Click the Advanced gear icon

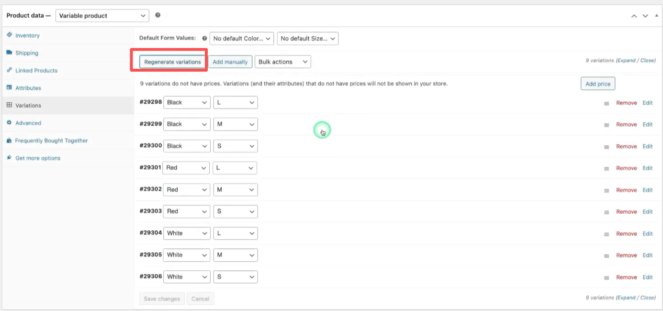9,123
